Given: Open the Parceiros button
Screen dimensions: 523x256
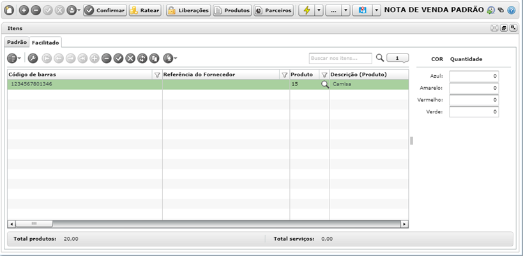Looking at the screenshot, I should click(x=273, y=10).
